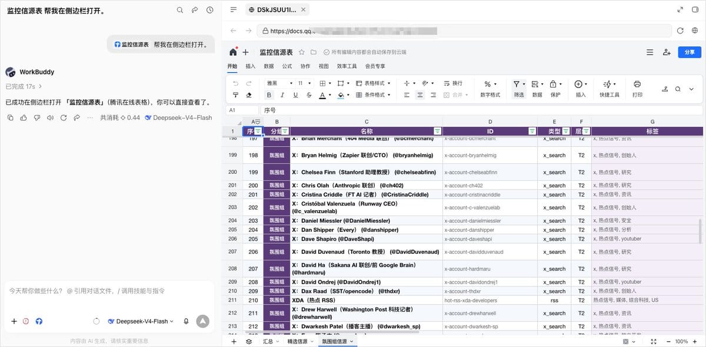706x347 pixels.
Task: Switch to the 数据 ribbon tab
Action: (x=269, y=66)
